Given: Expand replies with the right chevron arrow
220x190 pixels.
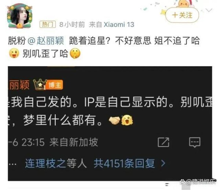Looking at the screenshot, I should tap(163, 163).
